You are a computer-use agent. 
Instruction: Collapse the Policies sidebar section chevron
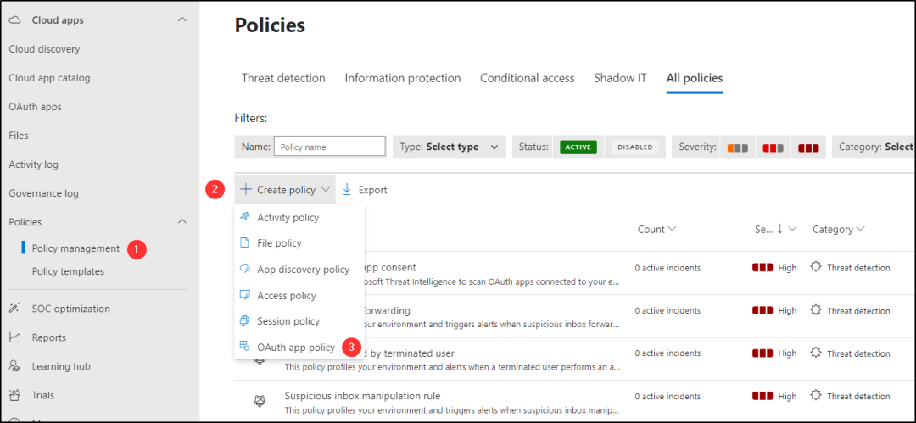(182, 221)
